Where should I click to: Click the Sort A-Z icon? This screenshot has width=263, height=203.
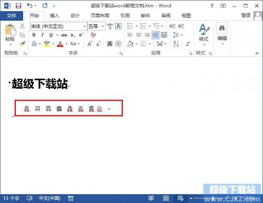click(176, 44)
